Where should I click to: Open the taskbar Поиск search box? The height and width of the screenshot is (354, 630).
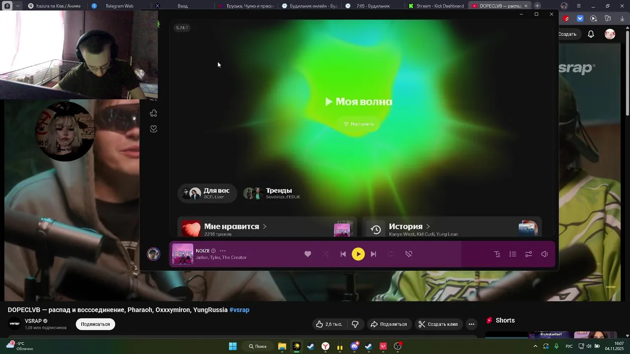[257, 346]
